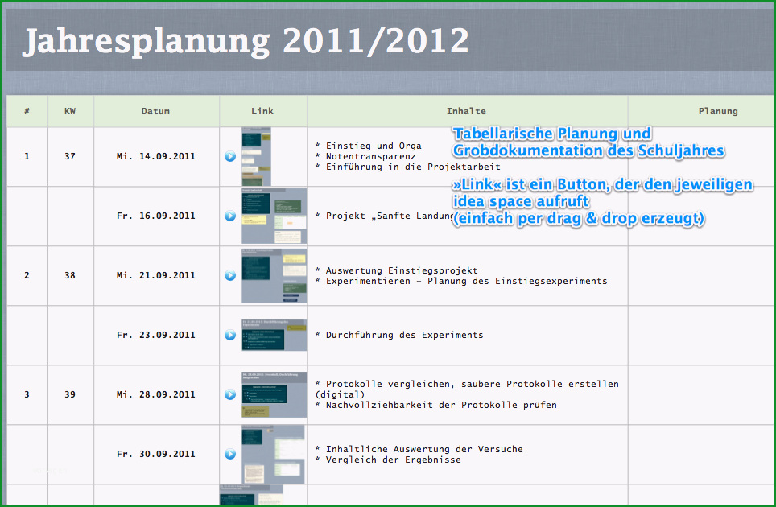
Task: Select the Jahresplanung 2011/2012 title
Action: 246,41
